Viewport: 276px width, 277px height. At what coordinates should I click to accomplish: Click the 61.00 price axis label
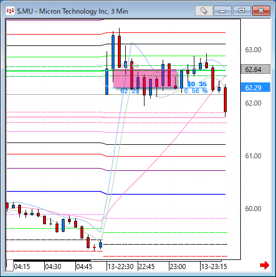point(253,156)
